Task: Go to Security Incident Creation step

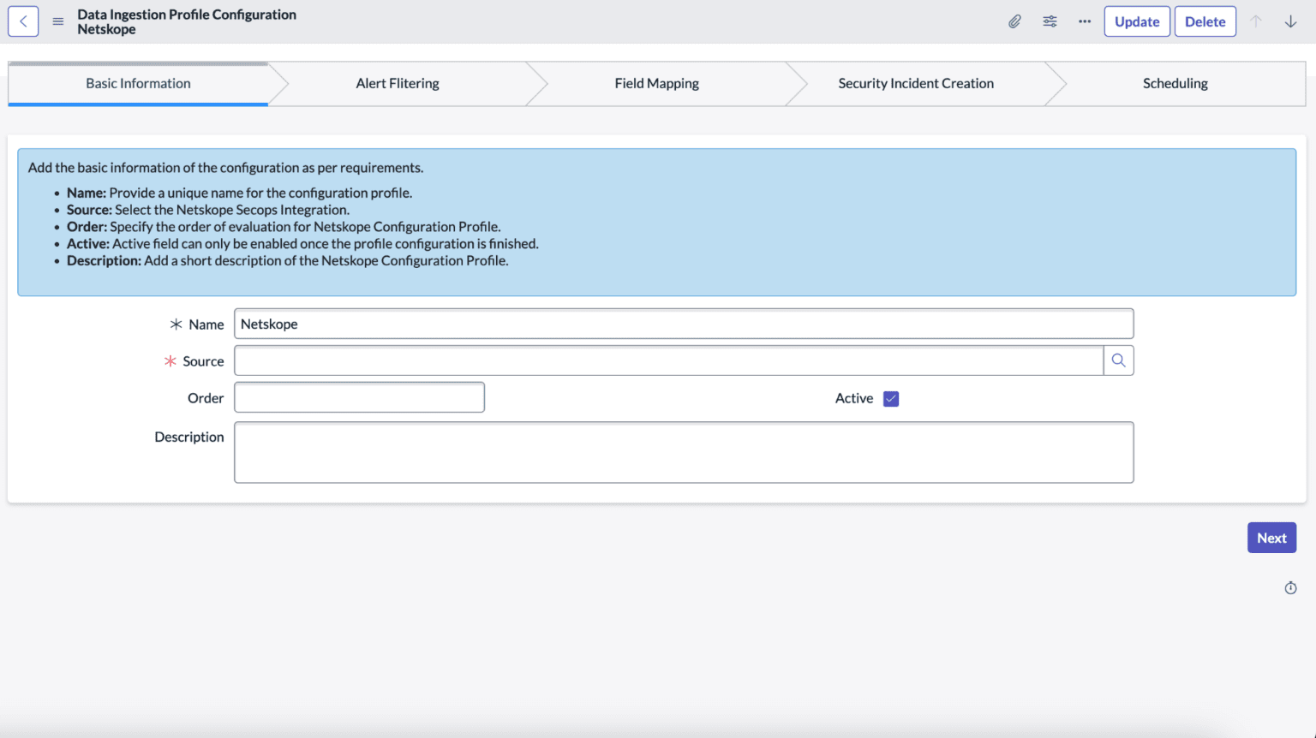Action: 915,83
